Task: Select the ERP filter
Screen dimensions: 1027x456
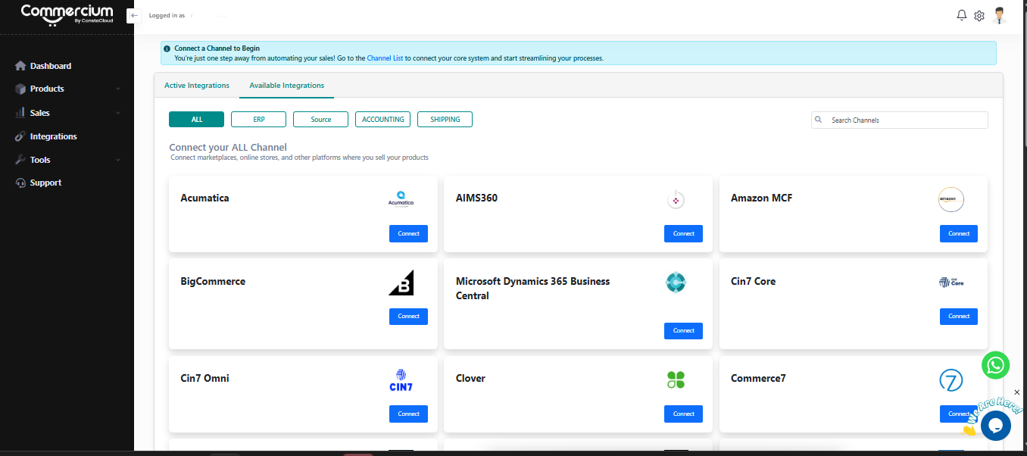Action: pos(259,119)
